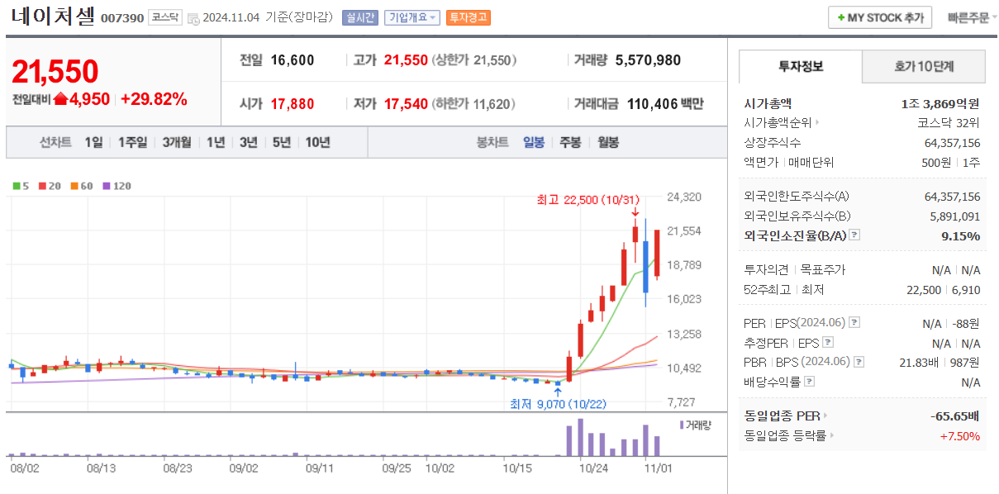Select the 월봉 candle chart
999x494 pixels.
[608, 142]
